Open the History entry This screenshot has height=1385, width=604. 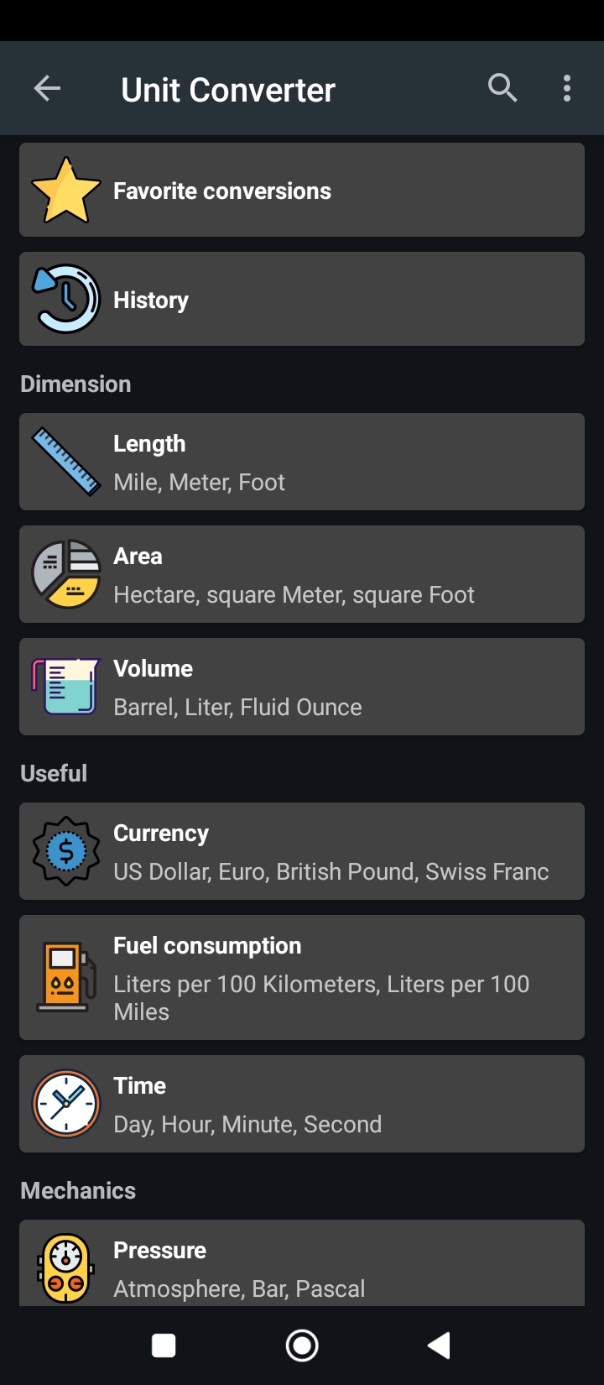pyautogui.click(x=302, y=299)
